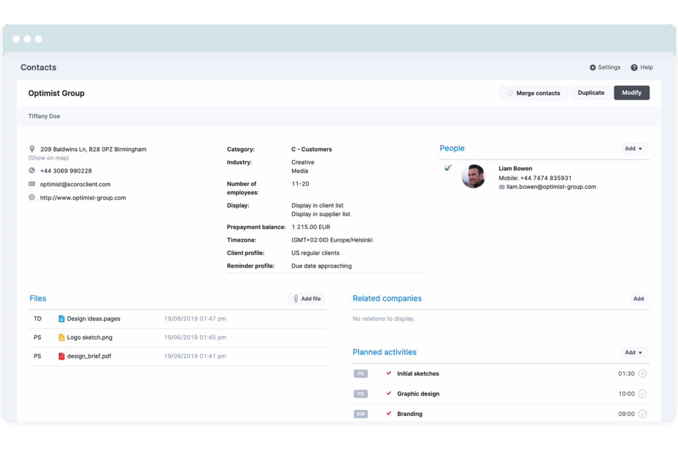
Task: Open http://www.optimist-group.com website link
Action: tap(83, 197)
